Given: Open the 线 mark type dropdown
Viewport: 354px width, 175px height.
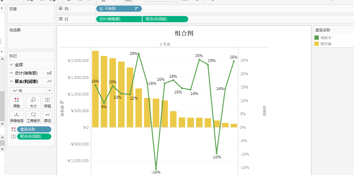Looking at the screenshot, I should (x=49, y=91).
